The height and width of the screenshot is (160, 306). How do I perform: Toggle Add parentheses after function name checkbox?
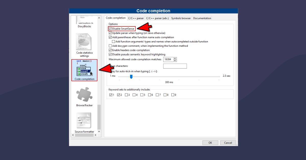click(x=110, y=37)
